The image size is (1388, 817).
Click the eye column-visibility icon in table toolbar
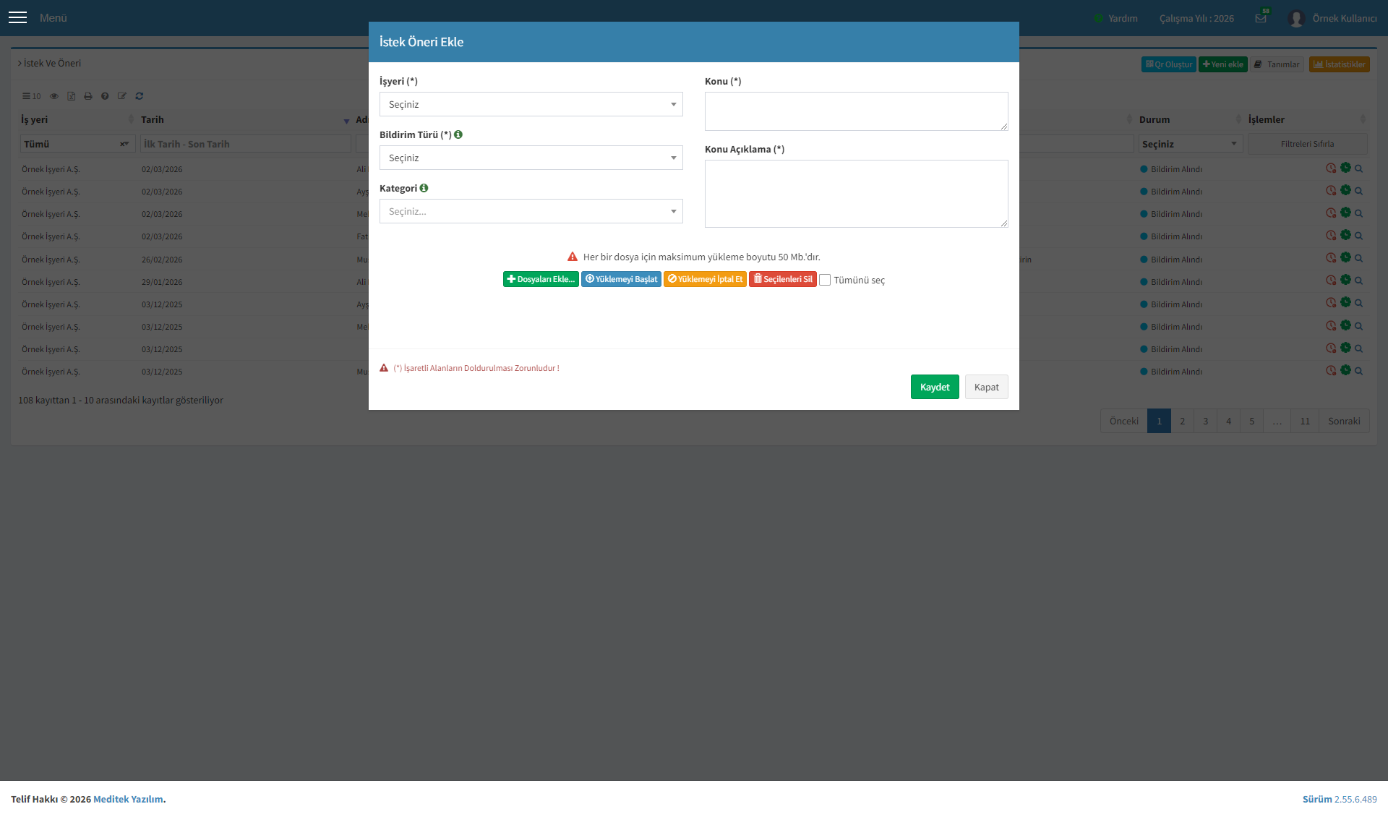[x=53, y=96]
